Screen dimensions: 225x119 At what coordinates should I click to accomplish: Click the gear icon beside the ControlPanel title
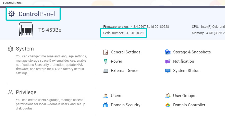click(12, 14)
